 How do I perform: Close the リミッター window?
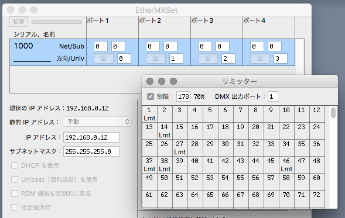tap(150, 81)
